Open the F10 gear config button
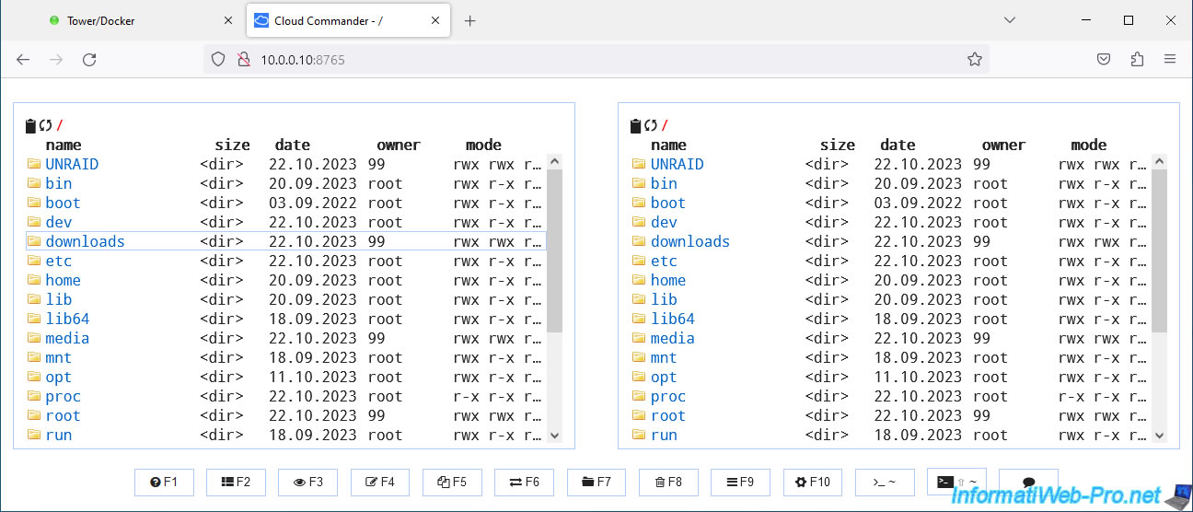 pyautogui.click(x=813, y=482)
